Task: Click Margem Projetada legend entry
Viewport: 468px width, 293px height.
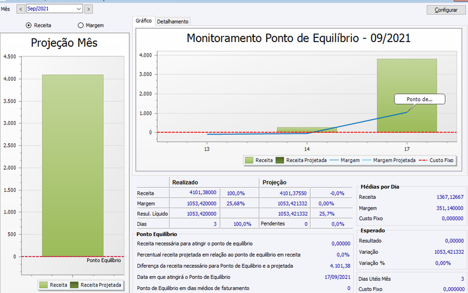Action: pyautogui.click(x=388, y=160)
